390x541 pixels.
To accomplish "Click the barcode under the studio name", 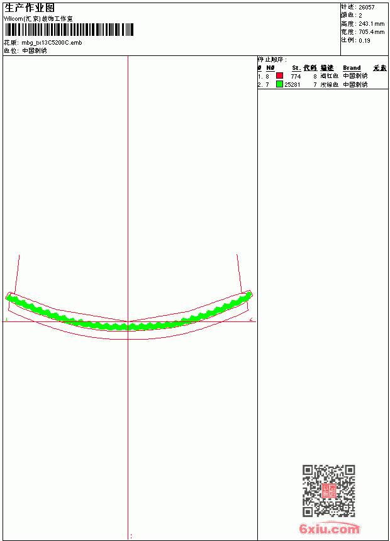I will 69,30.
